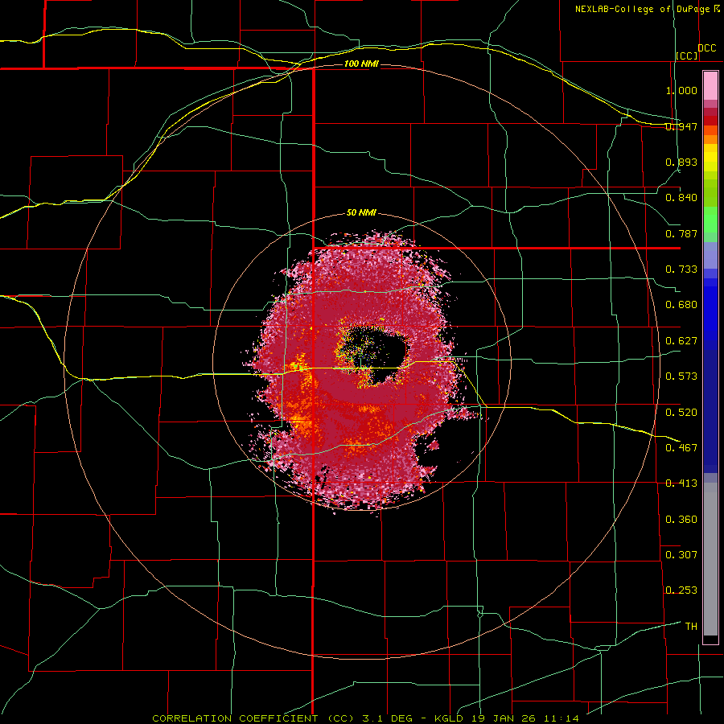Click the 0.947 scale value

pos(681,126)
